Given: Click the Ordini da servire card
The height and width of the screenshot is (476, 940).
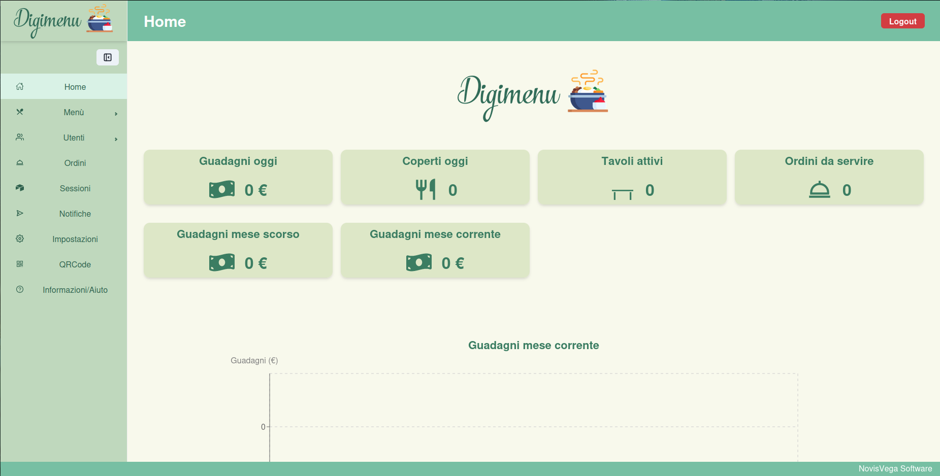Looking at the screenshot, I should 829,177.
